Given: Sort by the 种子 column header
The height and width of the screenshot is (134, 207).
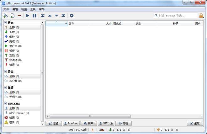Looking at the screenshot, I should coord(168,24).
